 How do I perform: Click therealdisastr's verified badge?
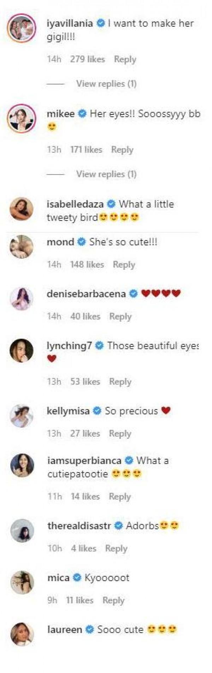coord(119,526)
